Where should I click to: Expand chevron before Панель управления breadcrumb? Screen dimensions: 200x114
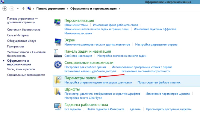[x=34, y=9]
